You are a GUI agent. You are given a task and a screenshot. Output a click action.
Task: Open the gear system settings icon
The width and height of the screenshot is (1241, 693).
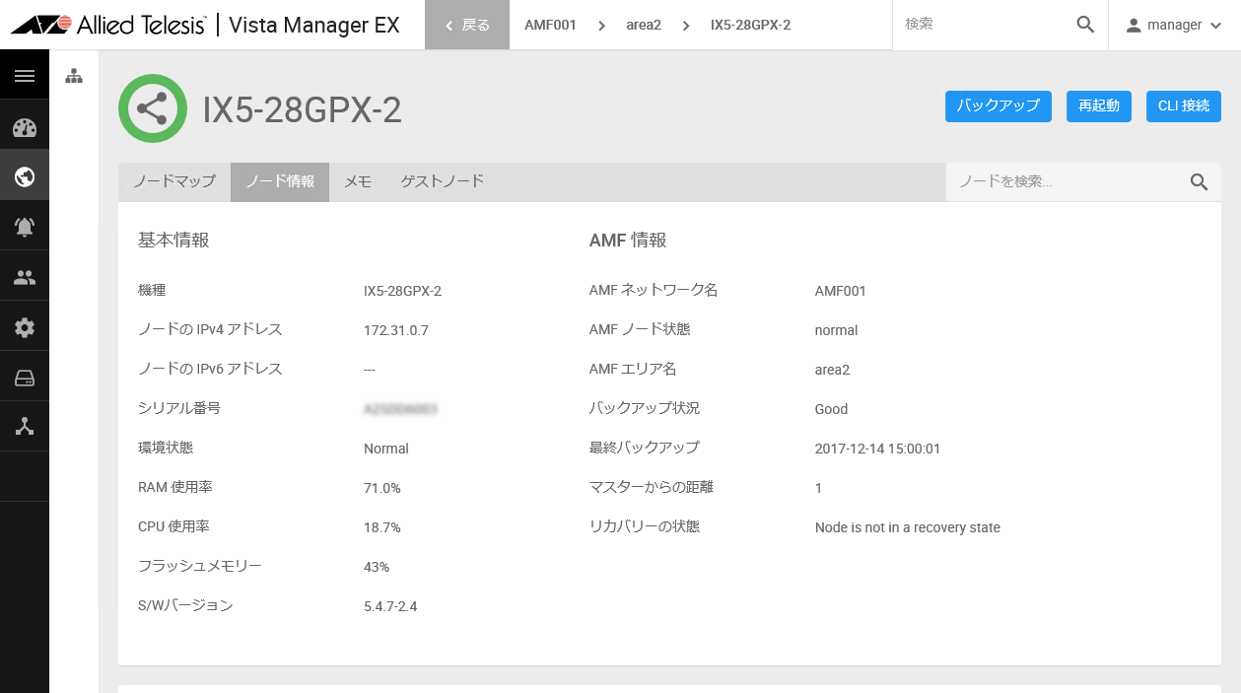pyautogui.click(x=25, y=327)
